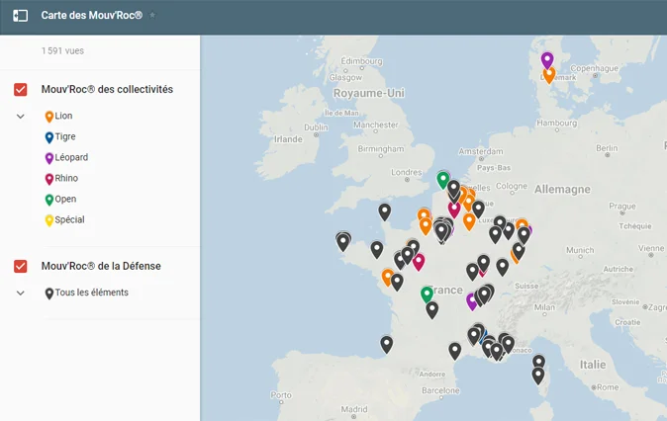667x421 pixels.
Task: Select the Tigre legend entry
Action: coord(64,137)
